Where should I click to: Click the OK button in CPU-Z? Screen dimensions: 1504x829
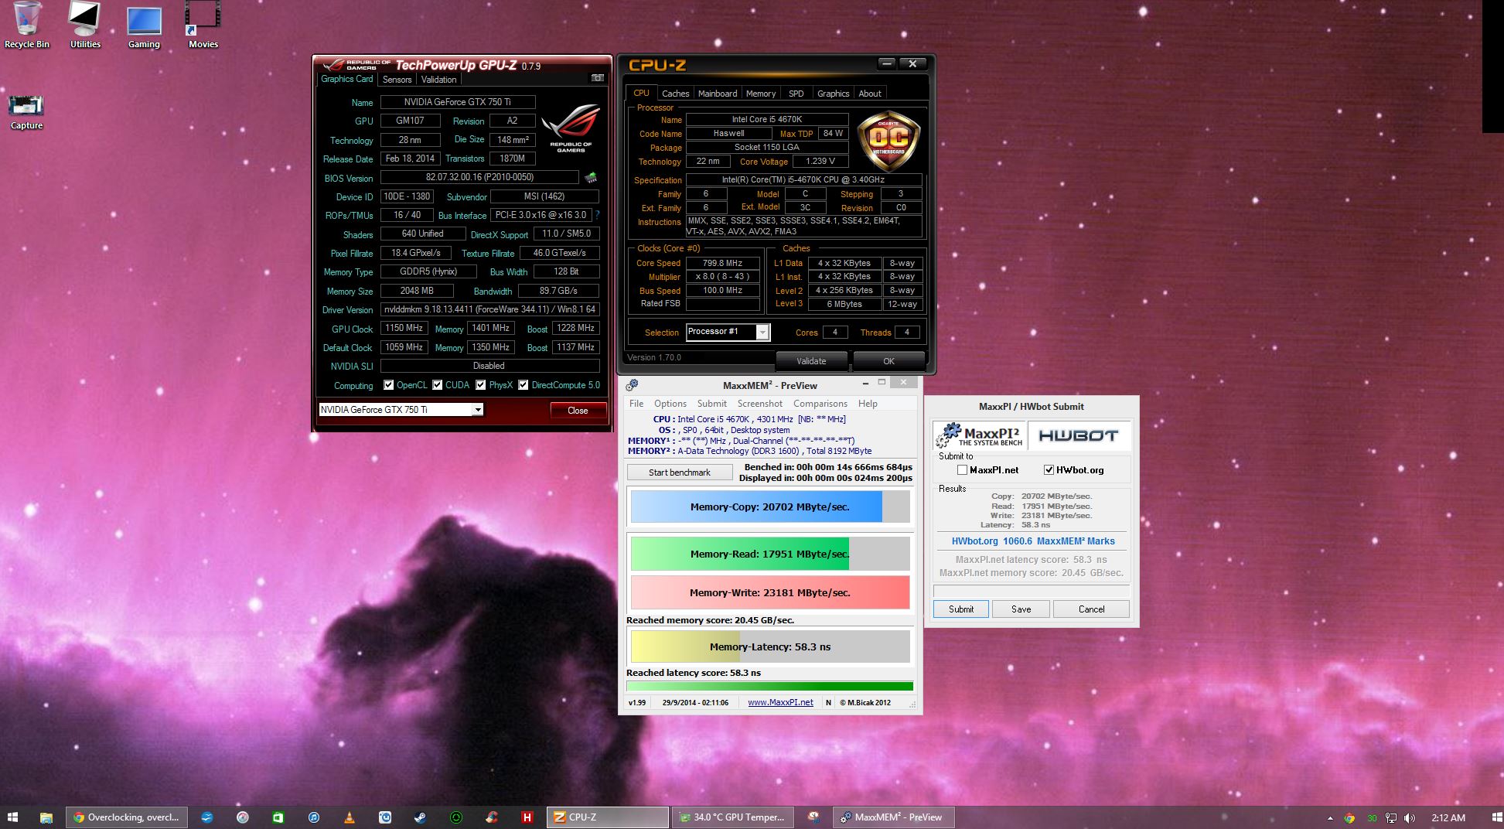coord(888,361)
